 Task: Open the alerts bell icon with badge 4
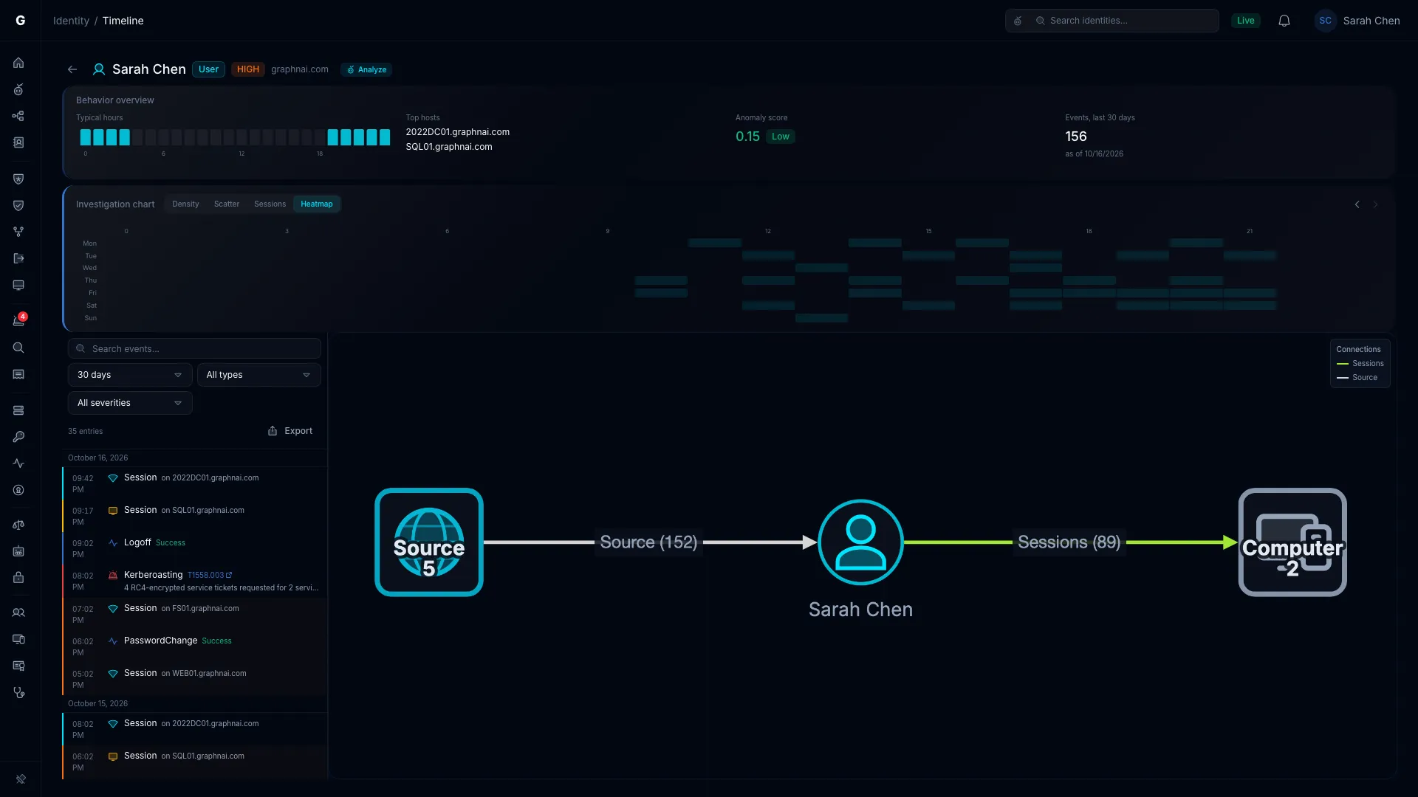coord(18,320)
